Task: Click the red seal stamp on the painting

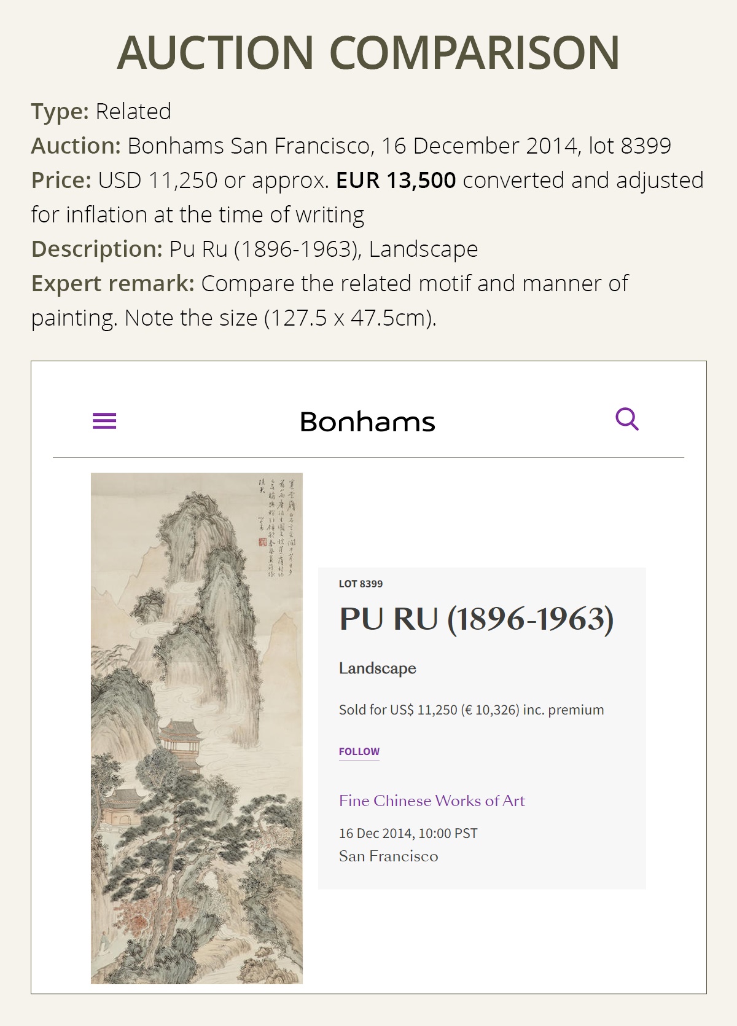Action: [262, 542]
